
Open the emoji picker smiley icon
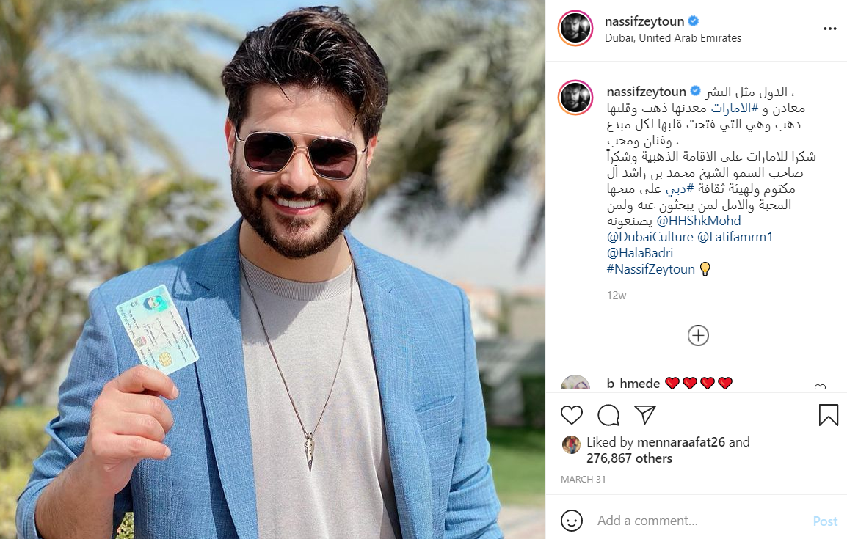tap(572, 521)
